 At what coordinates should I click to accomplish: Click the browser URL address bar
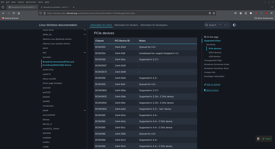(127, 13)
